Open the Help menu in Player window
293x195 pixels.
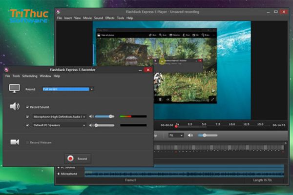[x=130, y=18]
